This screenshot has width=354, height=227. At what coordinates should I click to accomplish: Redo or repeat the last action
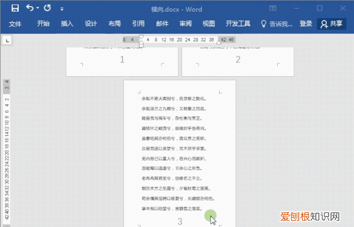click(x=48, y=8)
